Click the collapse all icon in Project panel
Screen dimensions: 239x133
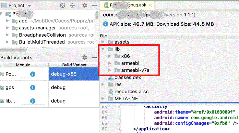(72, 5)
